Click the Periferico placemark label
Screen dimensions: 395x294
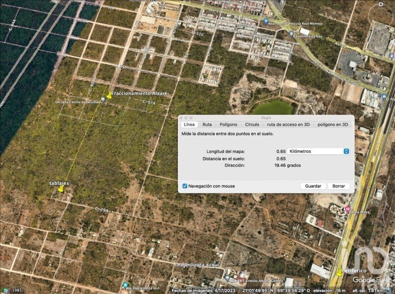(x=354, y=271)
